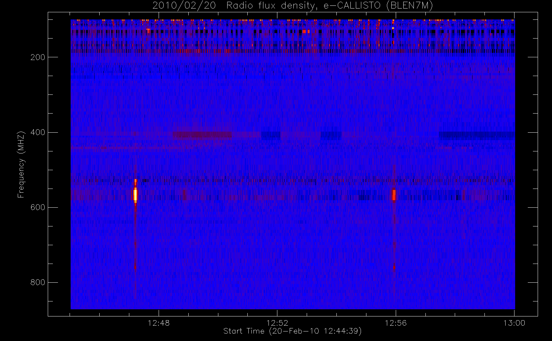This screenshot has width=552, height=341.
Task: Click the plot title '2010/02/20 Radio flux density, e-CALLISTO (BLEN7M)'
Action: tap(292, 6)
